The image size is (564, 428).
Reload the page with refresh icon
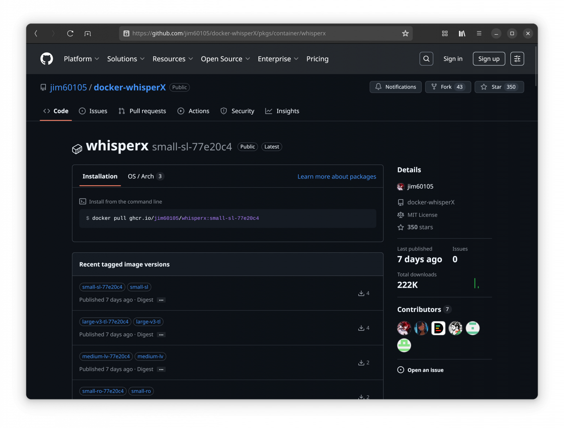(70, 33)
